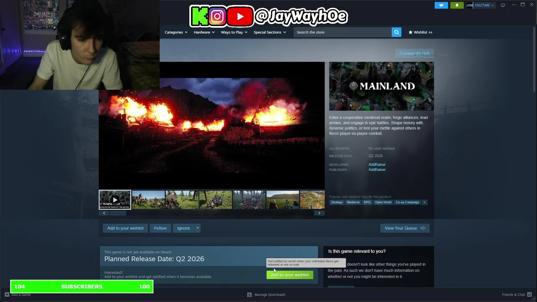Click Planned Release Date: Q2 2026 text

tap(154, 259)
